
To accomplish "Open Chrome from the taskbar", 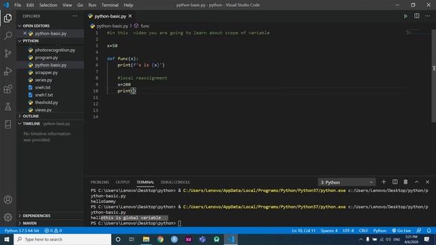I will [160, 239].
